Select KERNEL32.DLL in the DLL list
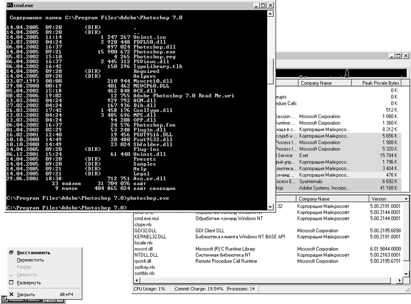Screen dimensions: 411x304 tap(150, 237)
